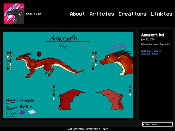Open the Articles page
The height and width of the screenshot is (131, 175).
(102, 14)
